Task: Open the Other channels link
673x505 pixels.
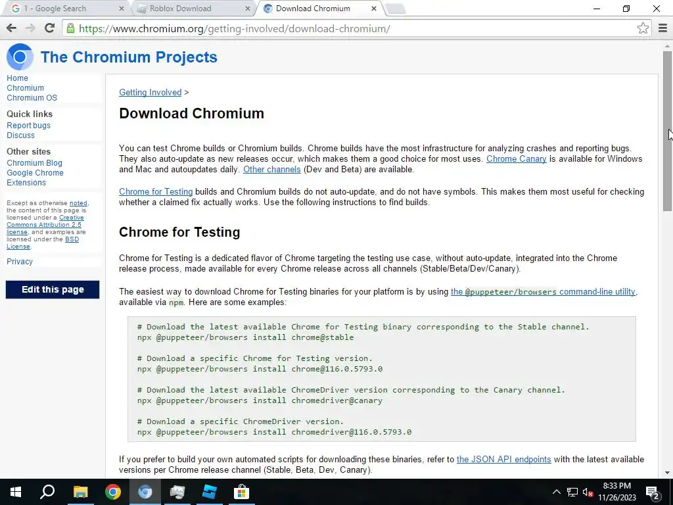Action: (271, 170)
